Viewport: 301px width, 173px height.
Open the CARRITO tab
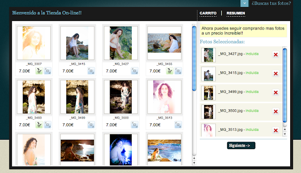point(208,13)
